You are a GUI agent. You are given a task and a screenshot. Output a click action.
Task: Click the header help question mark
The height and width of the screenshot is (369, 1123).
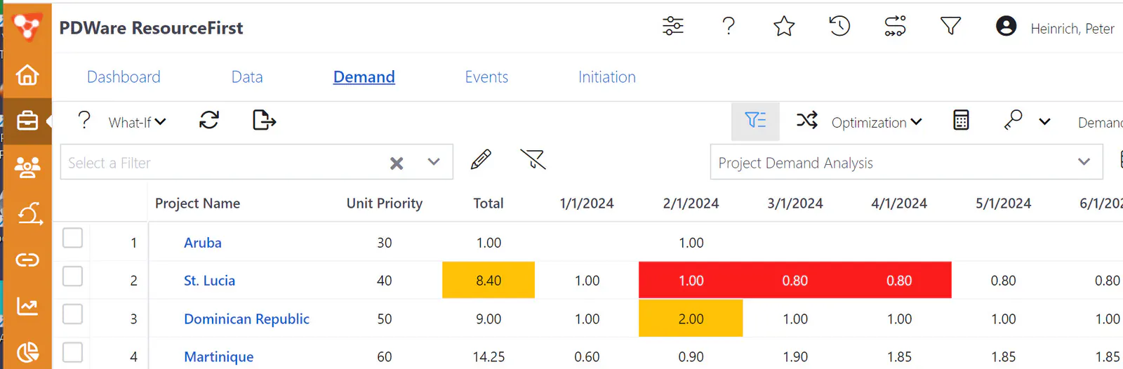(729, 26)
